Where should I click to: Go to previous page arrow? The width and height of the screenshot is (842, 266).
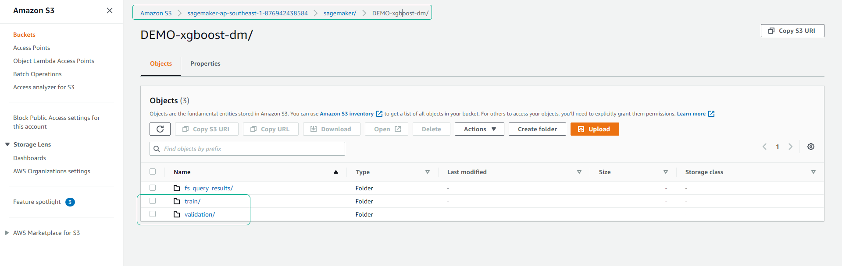(764, 147)
